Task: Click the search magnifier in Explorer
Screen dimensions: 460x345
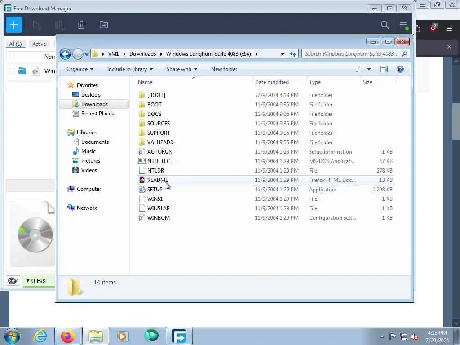Action: click(x=405, y=54)
